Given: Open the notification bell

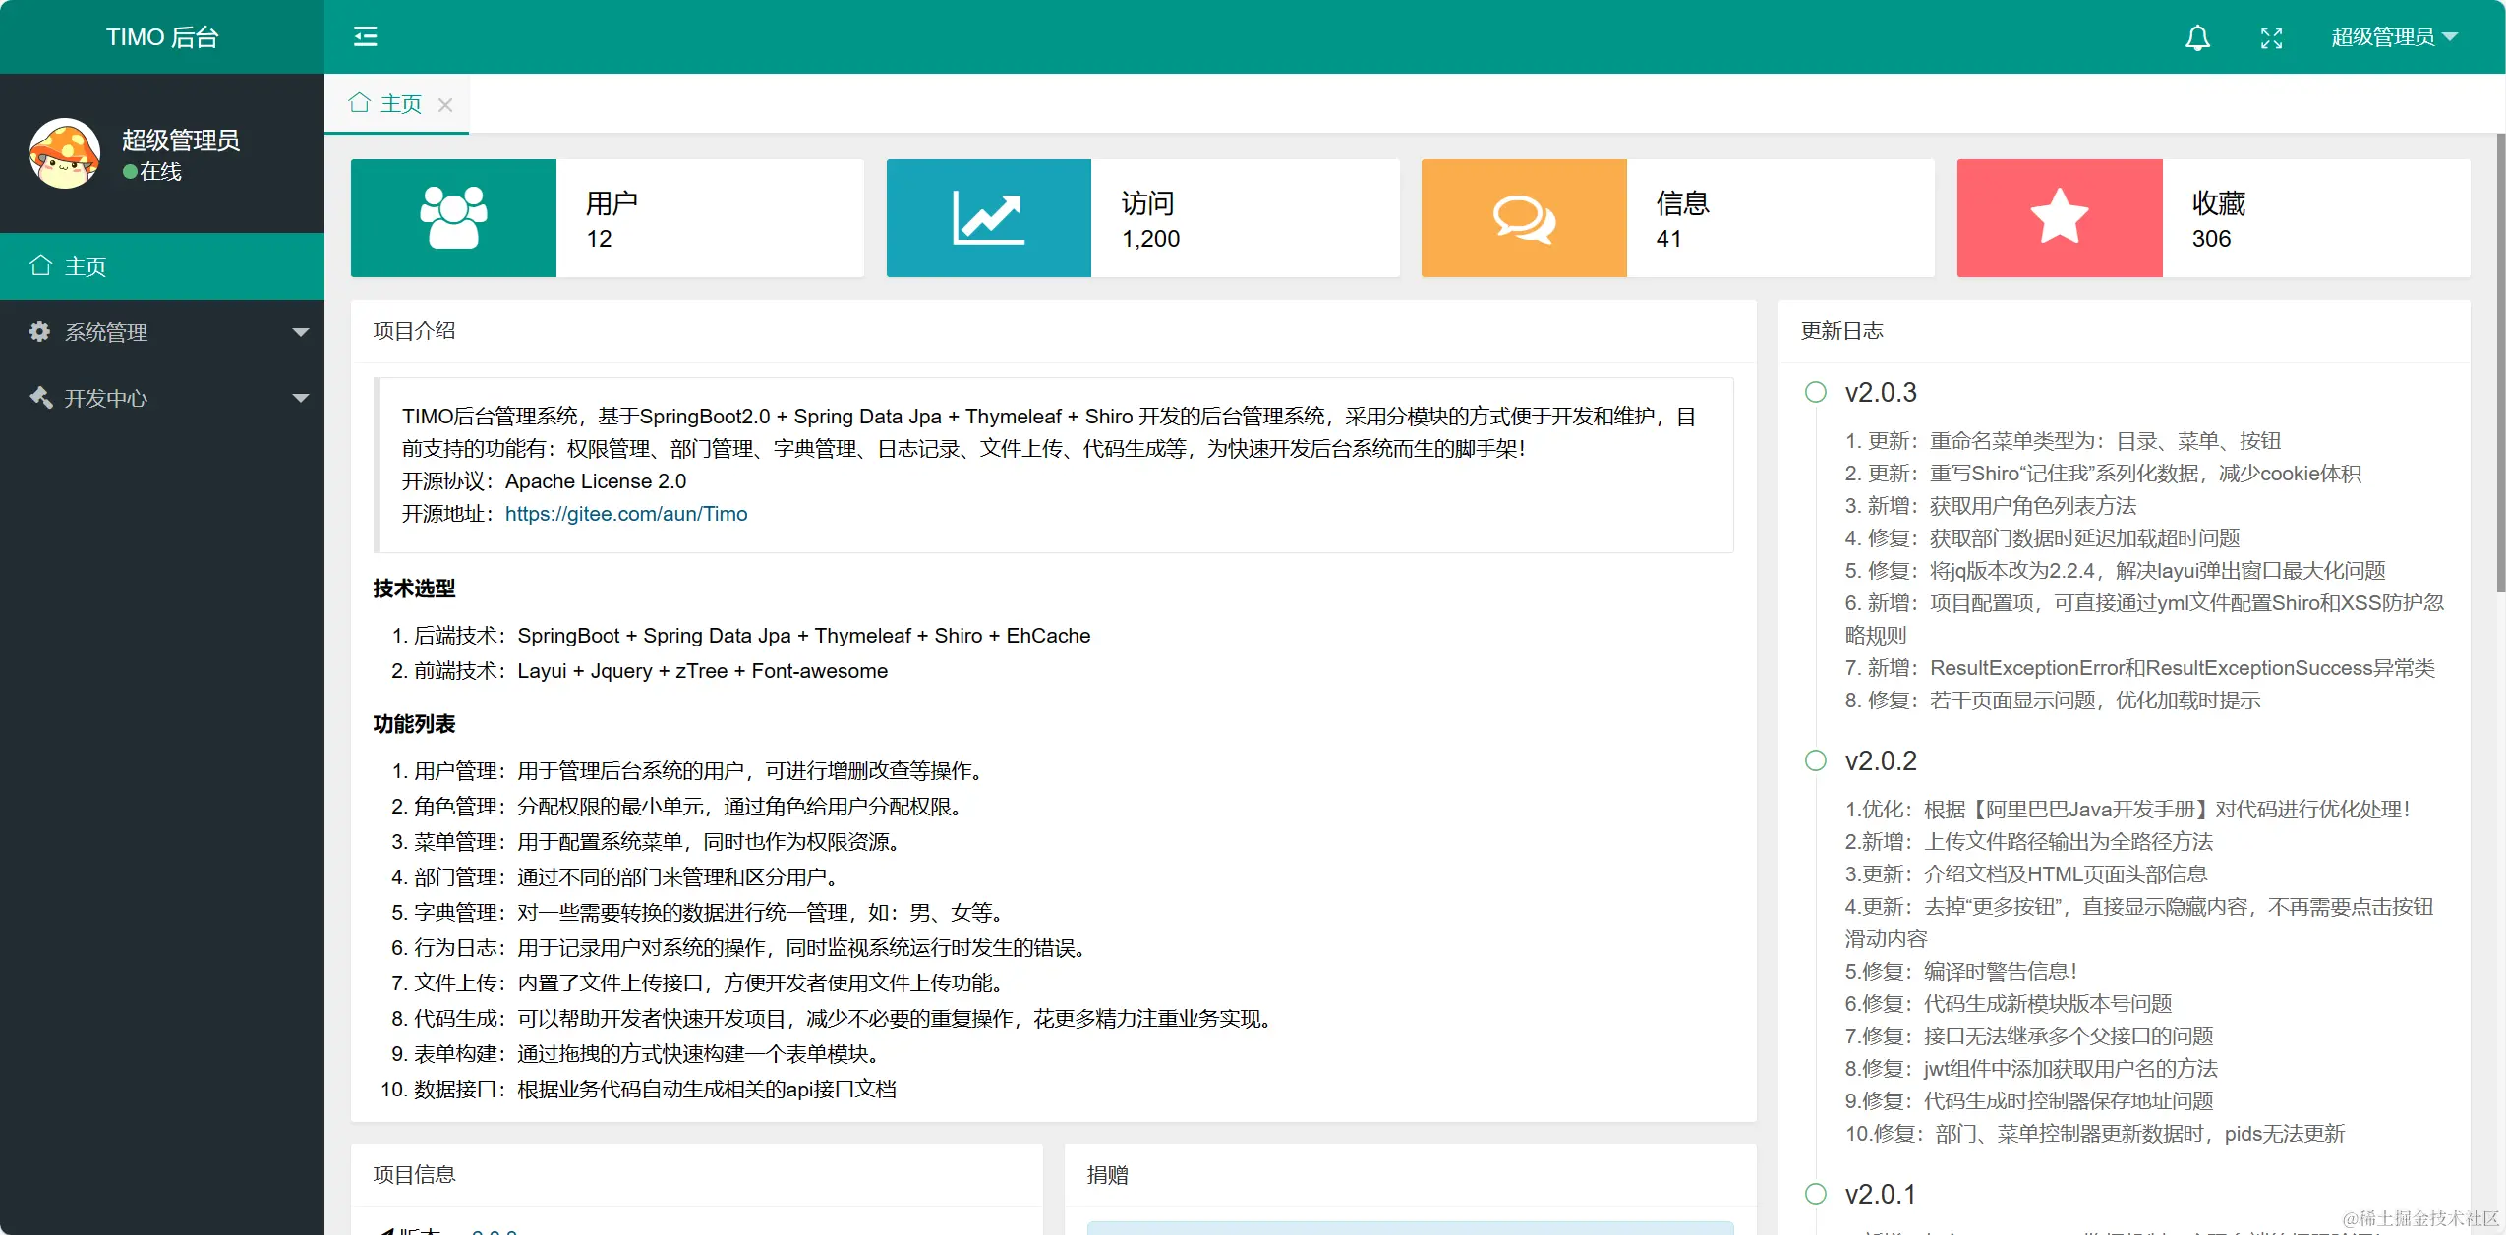Looking at the screenshot, I should (x=2197, y=38).
